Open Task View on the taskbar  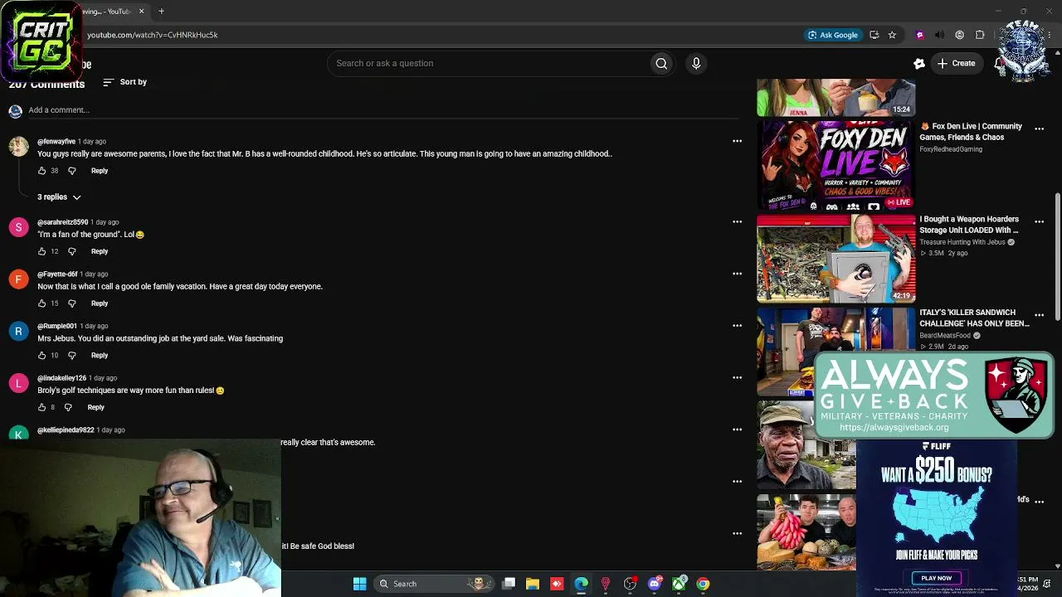point(509,584)
